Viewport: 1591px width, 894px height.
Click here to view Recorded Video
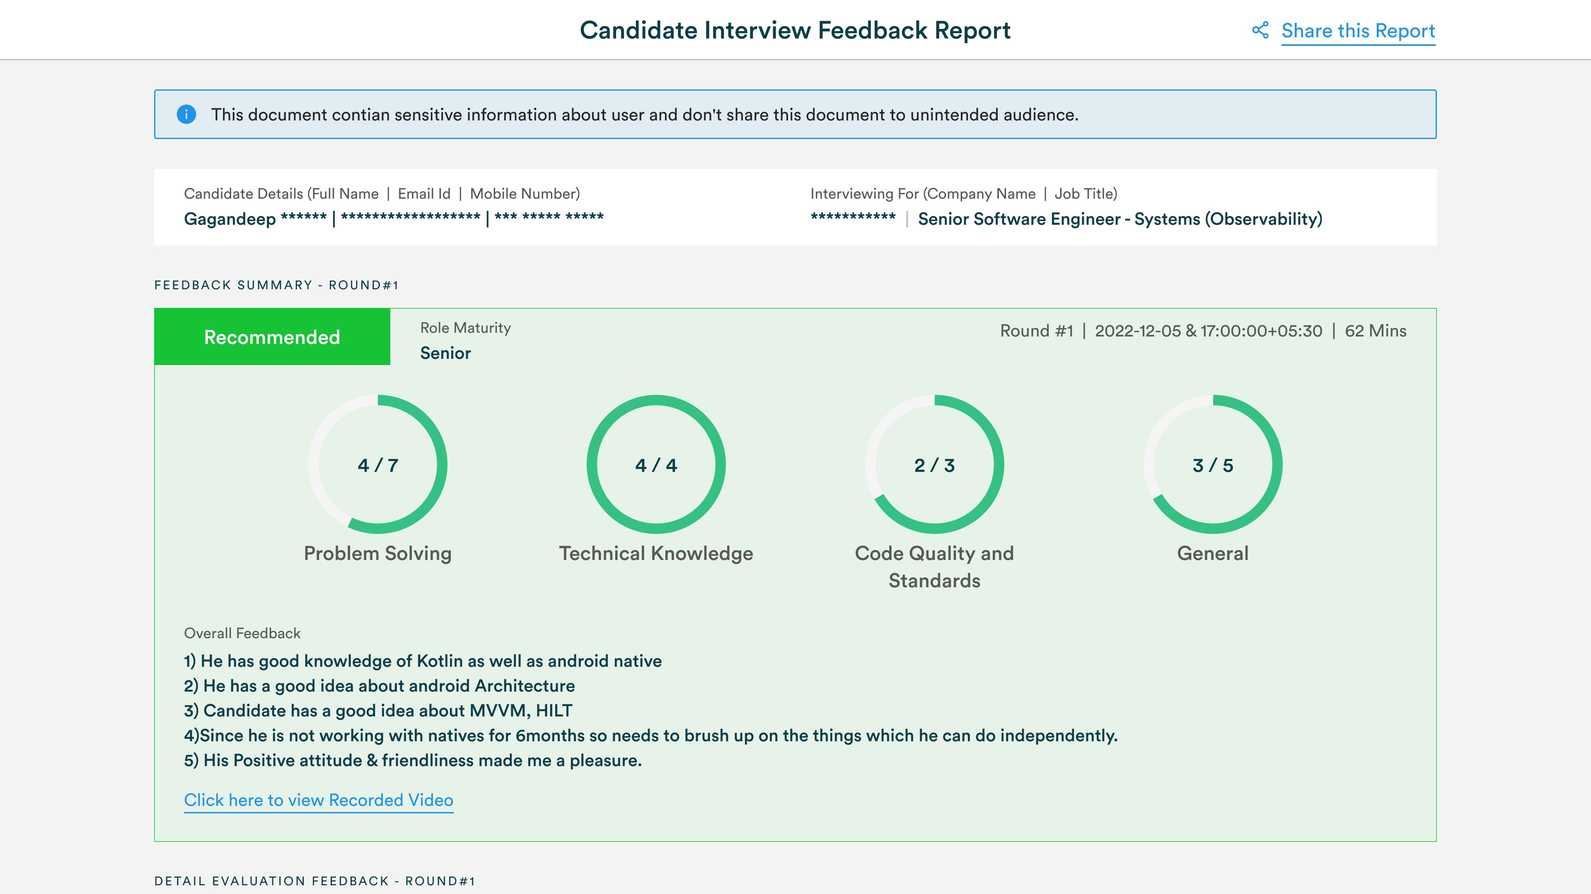[319, 800]
